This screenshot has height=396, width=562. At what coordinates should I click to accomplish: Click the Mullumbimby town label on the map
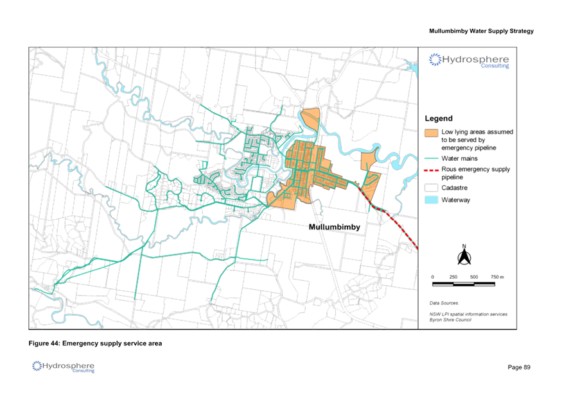(335, 227)
